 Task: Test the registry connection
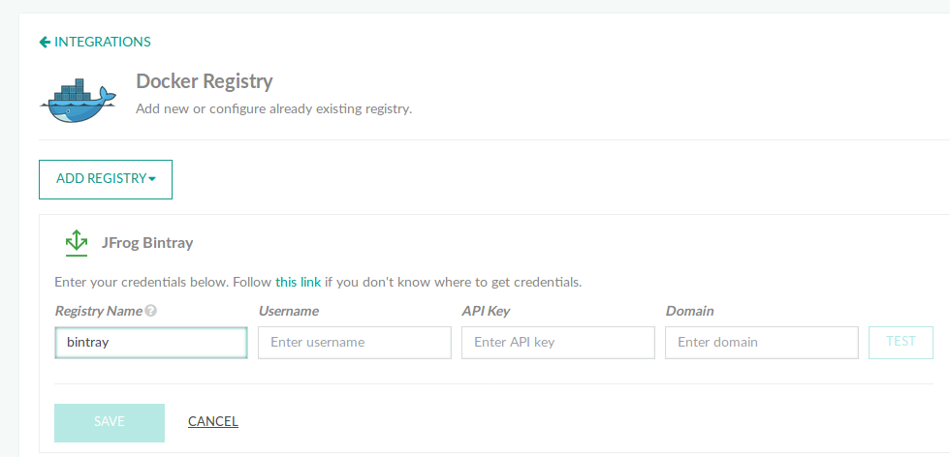(901, 343)
